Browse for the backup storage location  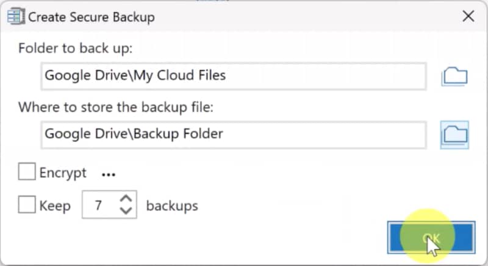click(x=454, y=135)
